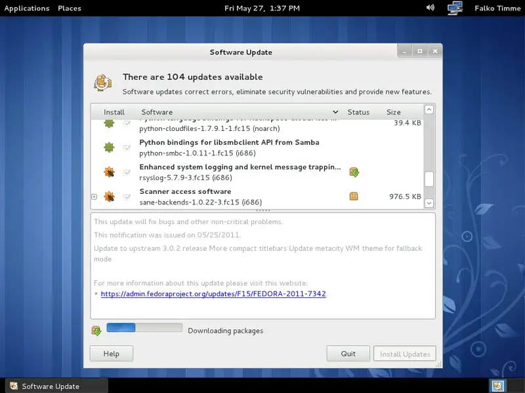Select the Enhanced system logging row title
The image size is (525, 393).
[x=240, y=167]
